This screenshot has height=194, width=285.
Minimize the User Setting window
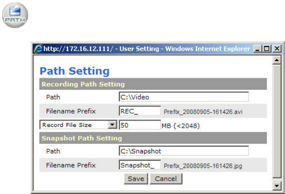[x=257, y=49]
